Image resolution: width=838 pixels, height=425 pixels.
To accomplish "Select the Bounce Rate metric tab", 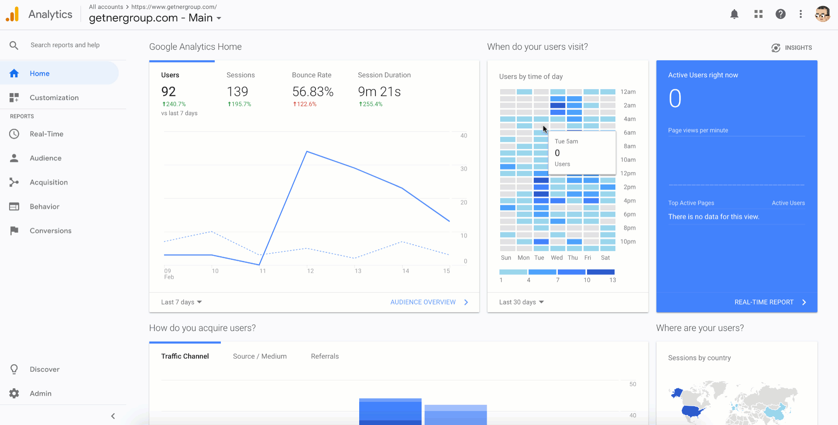I will (x=313, y=90).
